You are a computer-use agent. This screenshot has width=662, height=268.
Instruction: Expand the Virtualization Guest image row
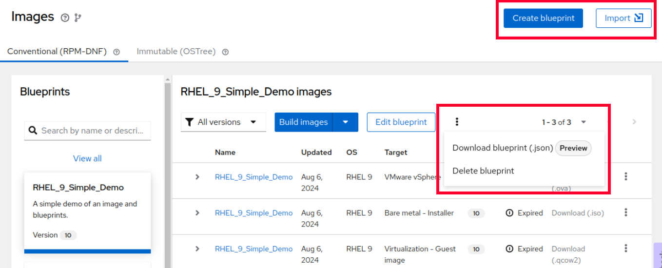pos(197,249)
